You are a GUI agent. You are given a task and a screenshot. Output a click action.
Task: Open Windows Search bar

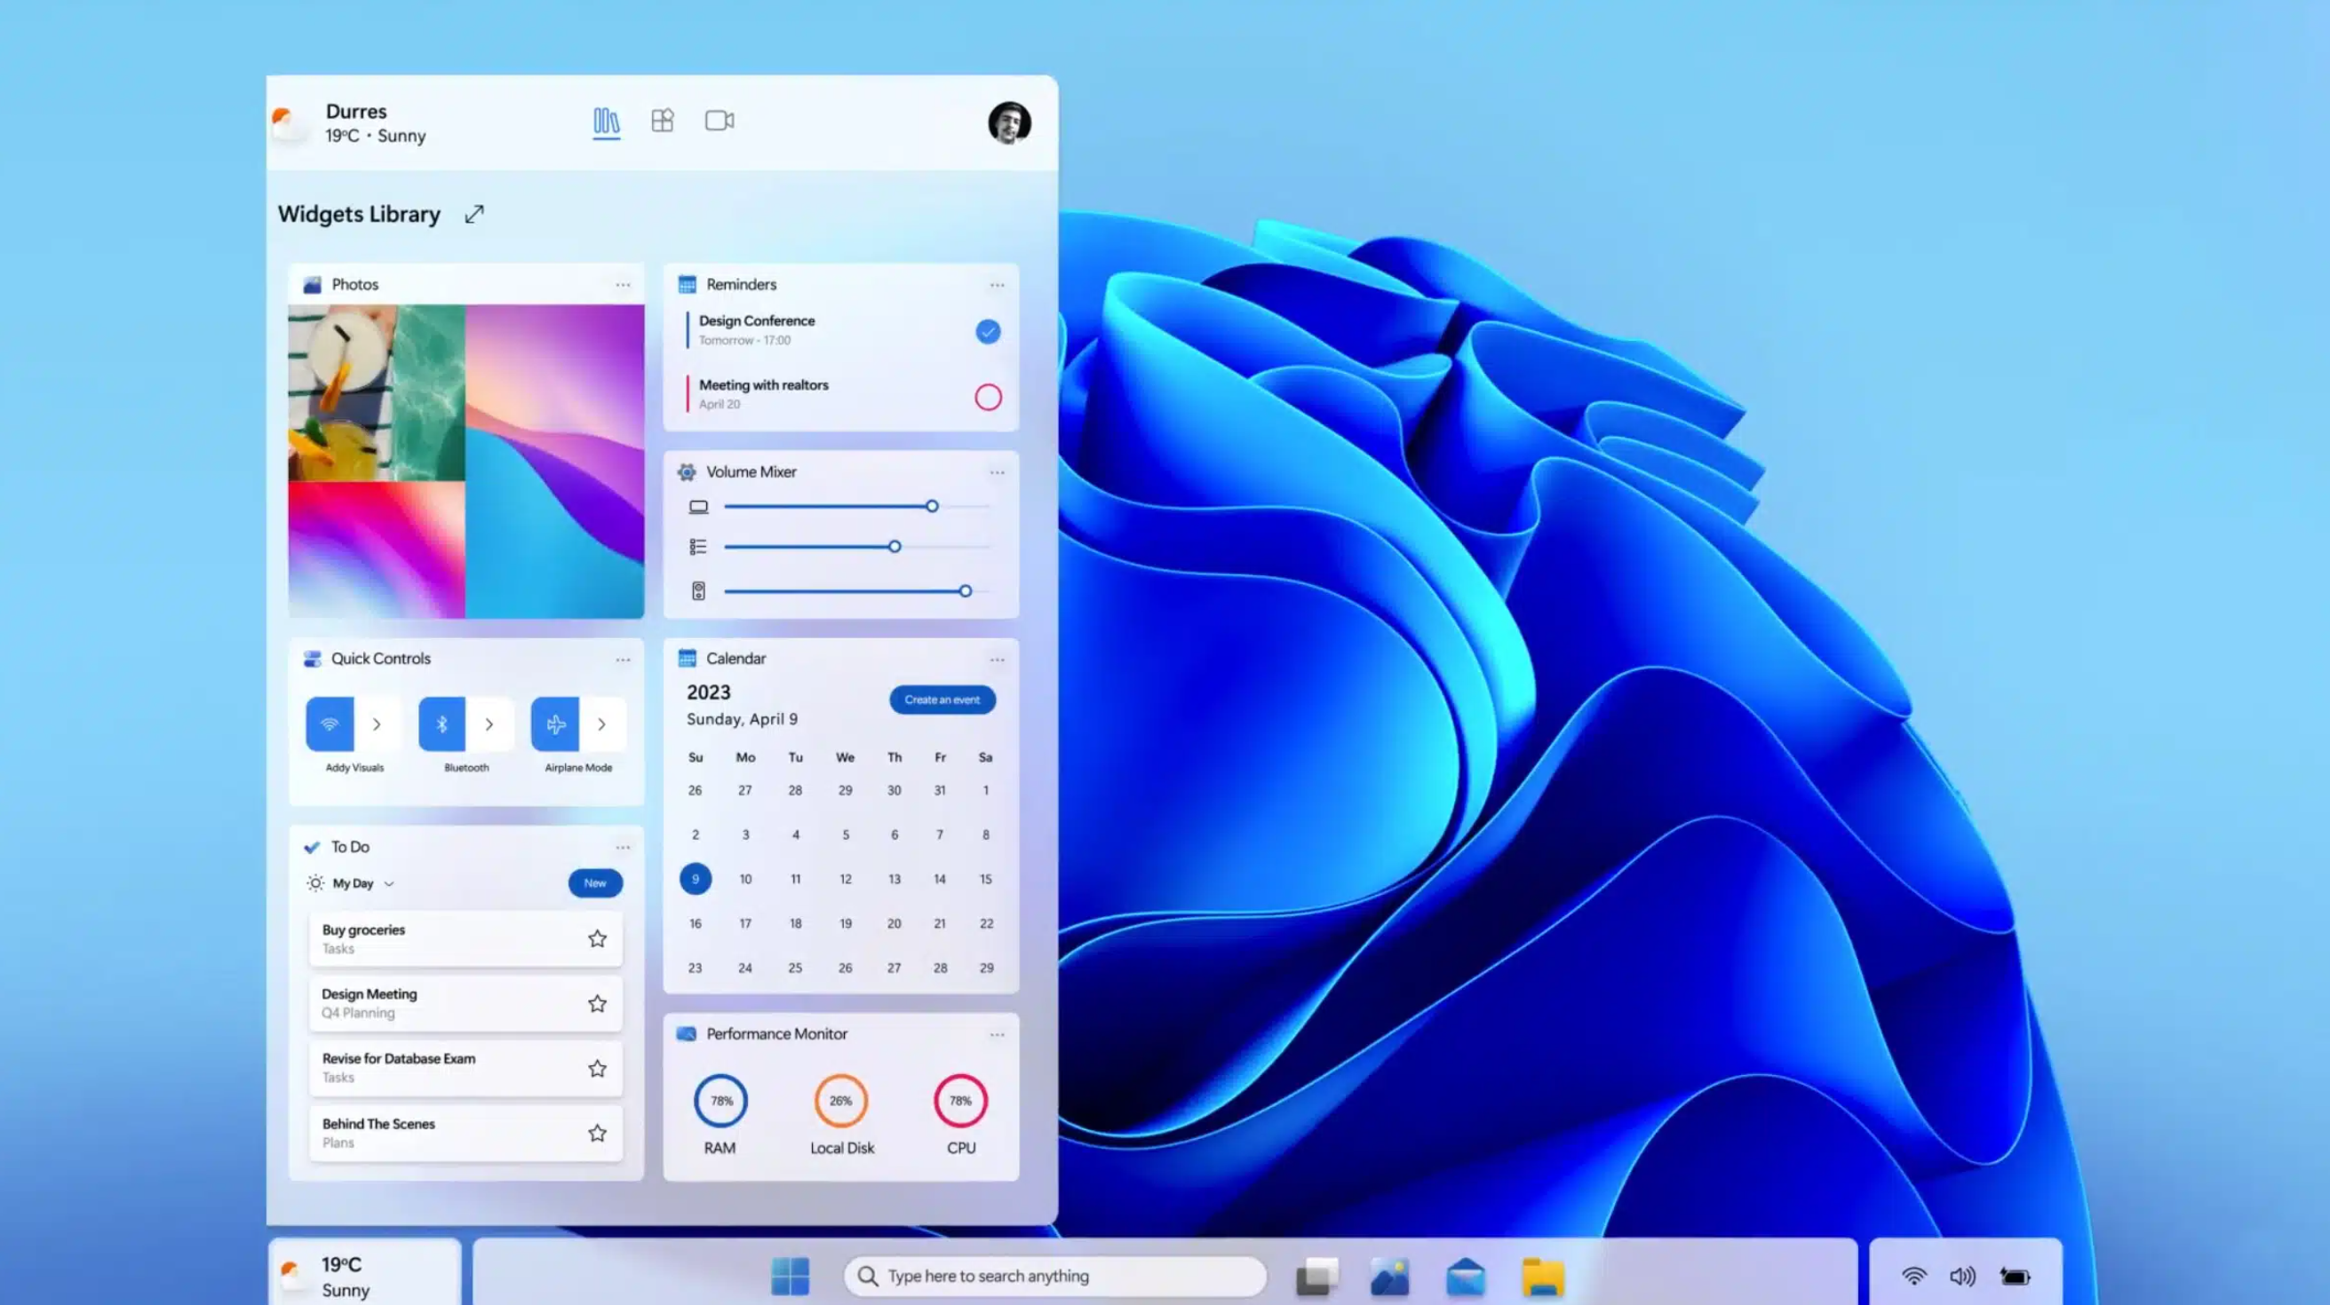1054,1275
